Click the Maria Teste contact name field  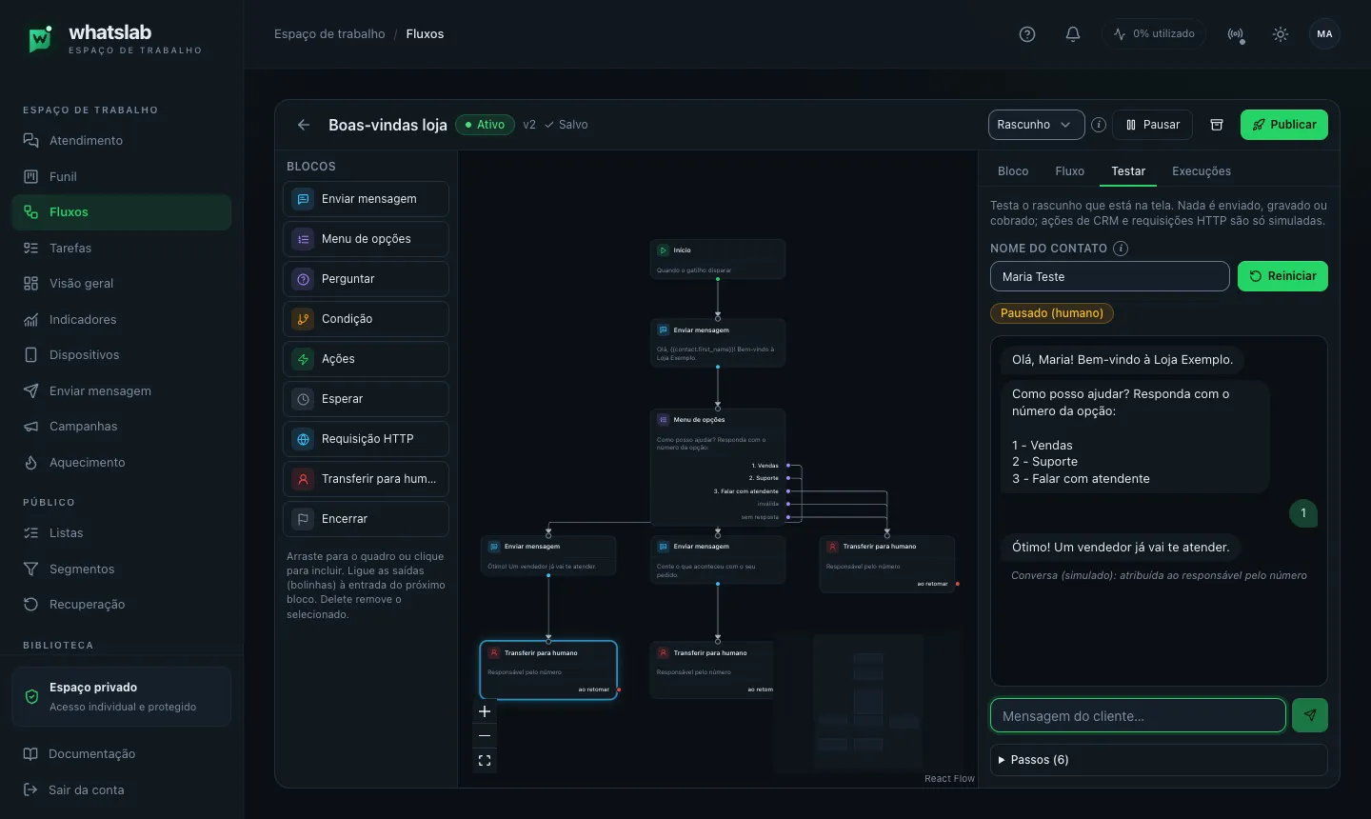(x=1110, y=276)
